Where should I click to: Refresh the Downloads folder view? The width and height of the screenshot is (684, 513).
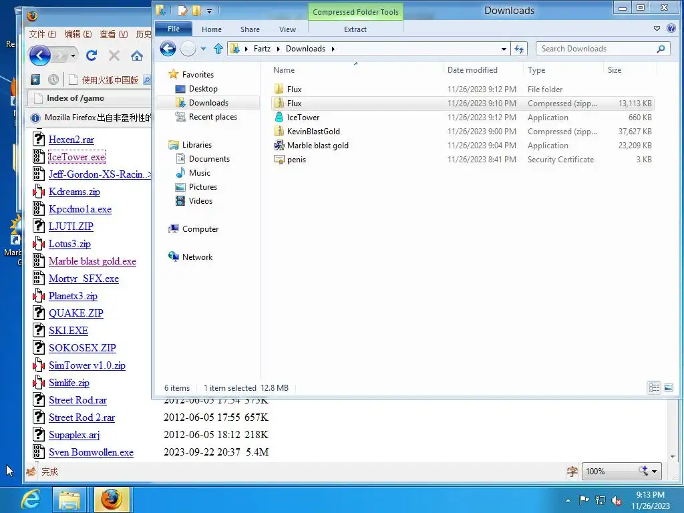[519, 49]
